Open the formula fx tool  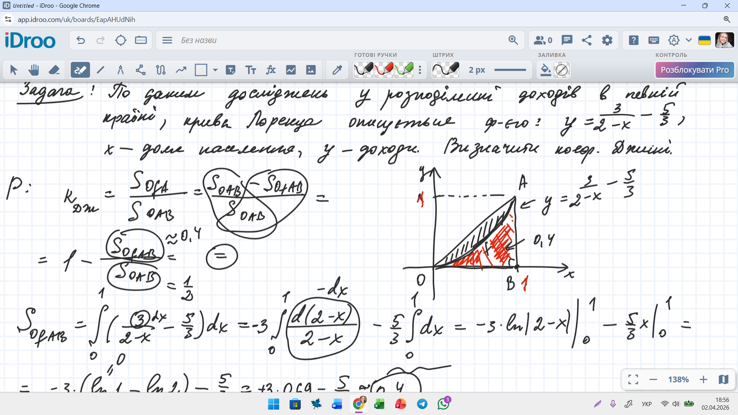point(271,70)
